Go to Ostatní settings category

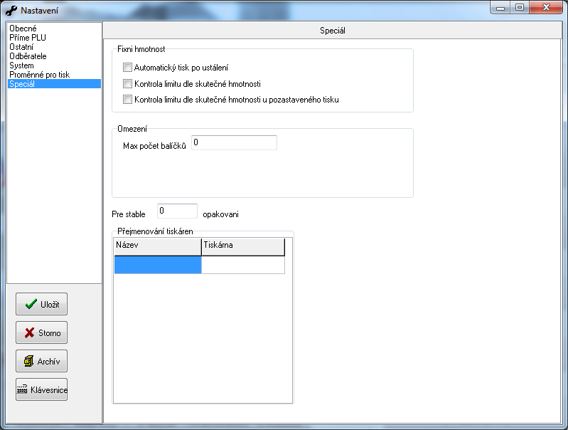click(21, 47)
